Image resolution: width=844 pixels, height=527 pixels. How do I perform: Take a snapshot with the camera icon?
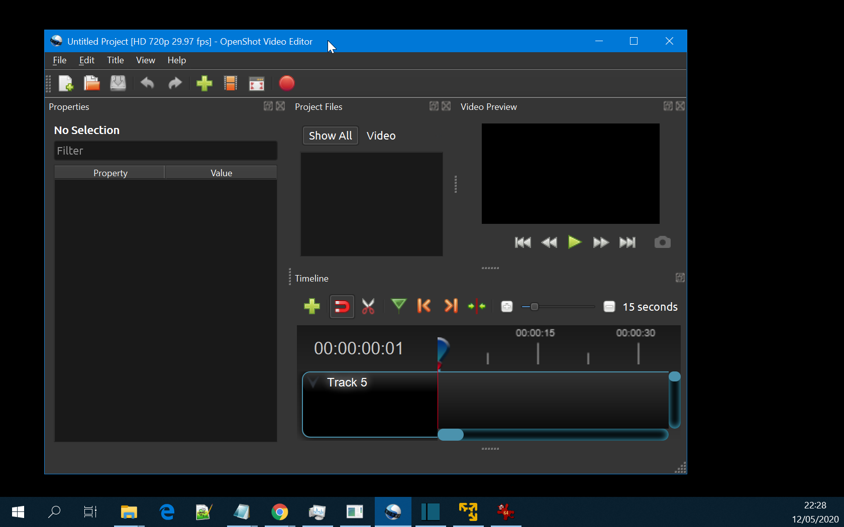point(662,242)
